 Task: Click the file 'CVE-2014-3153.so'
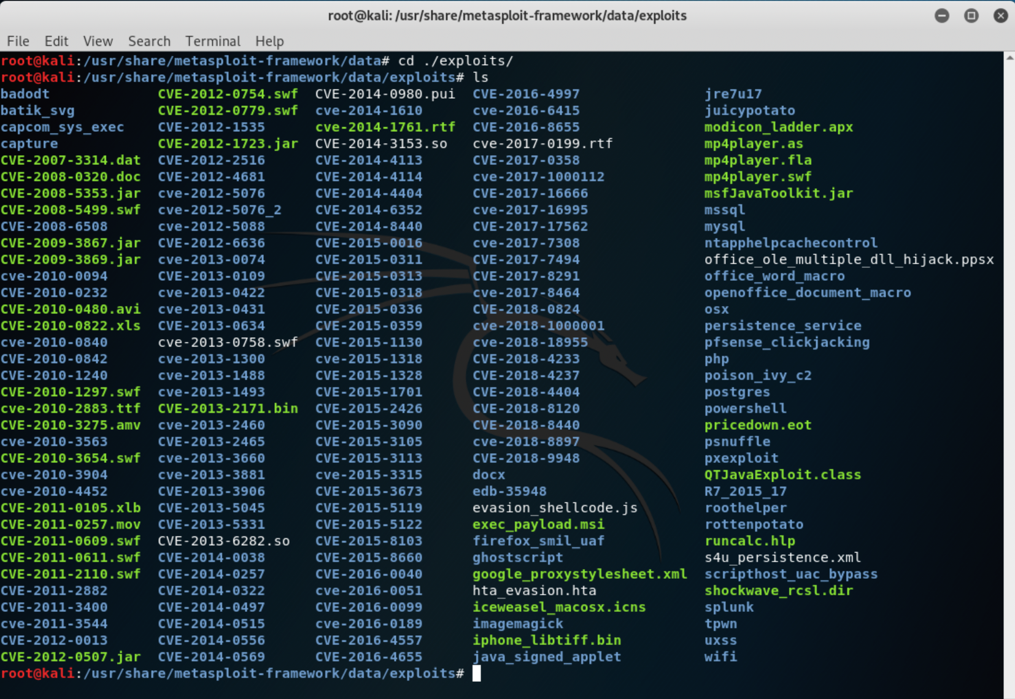[381, 143]
